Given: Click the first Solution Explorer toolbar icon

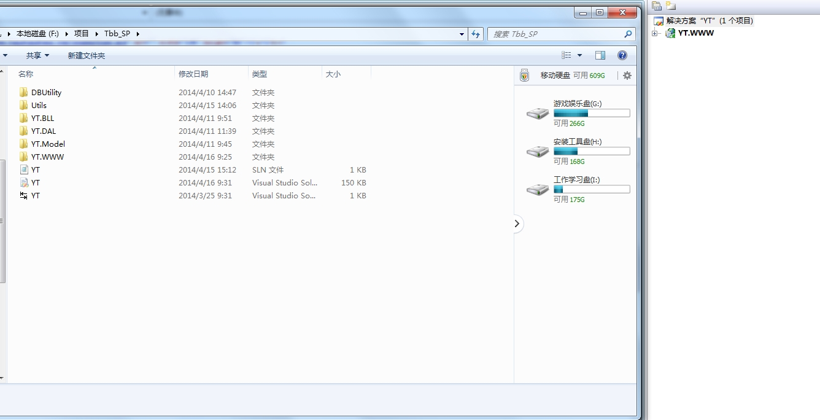Looking at the screenshot, I should pos(657,6).
